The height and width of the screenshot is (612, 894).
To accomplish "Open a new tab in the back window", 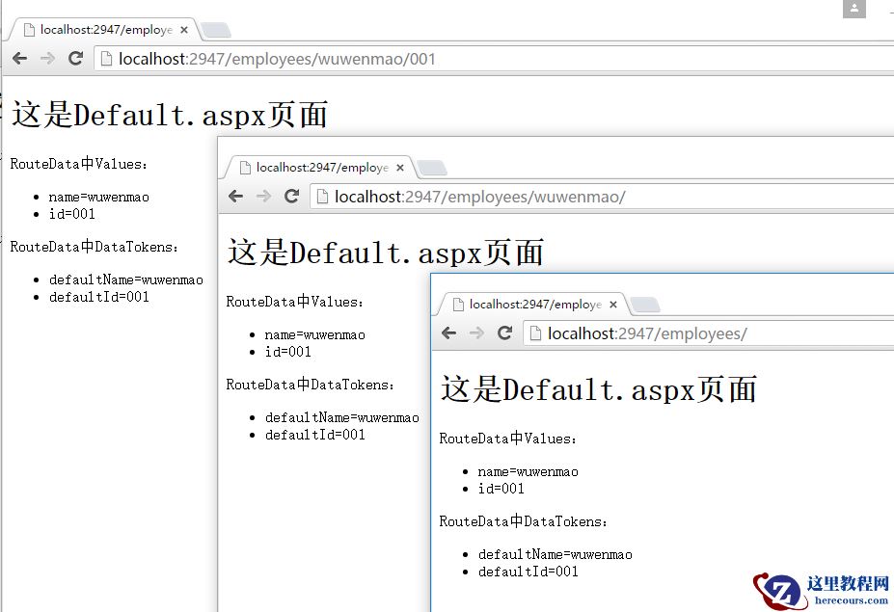I will click(216, 30).
